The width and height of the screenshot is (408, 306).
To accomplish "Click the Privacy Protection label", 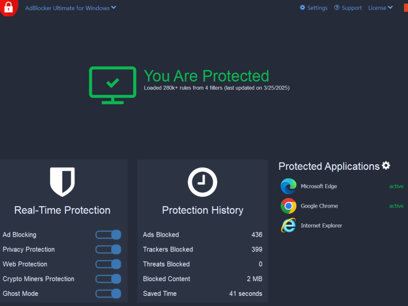I will point(29,249).
